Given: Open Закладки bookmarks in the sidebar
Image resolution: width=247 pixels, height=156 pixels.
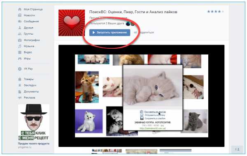Looking at the screenshot, I should (30, 85).
